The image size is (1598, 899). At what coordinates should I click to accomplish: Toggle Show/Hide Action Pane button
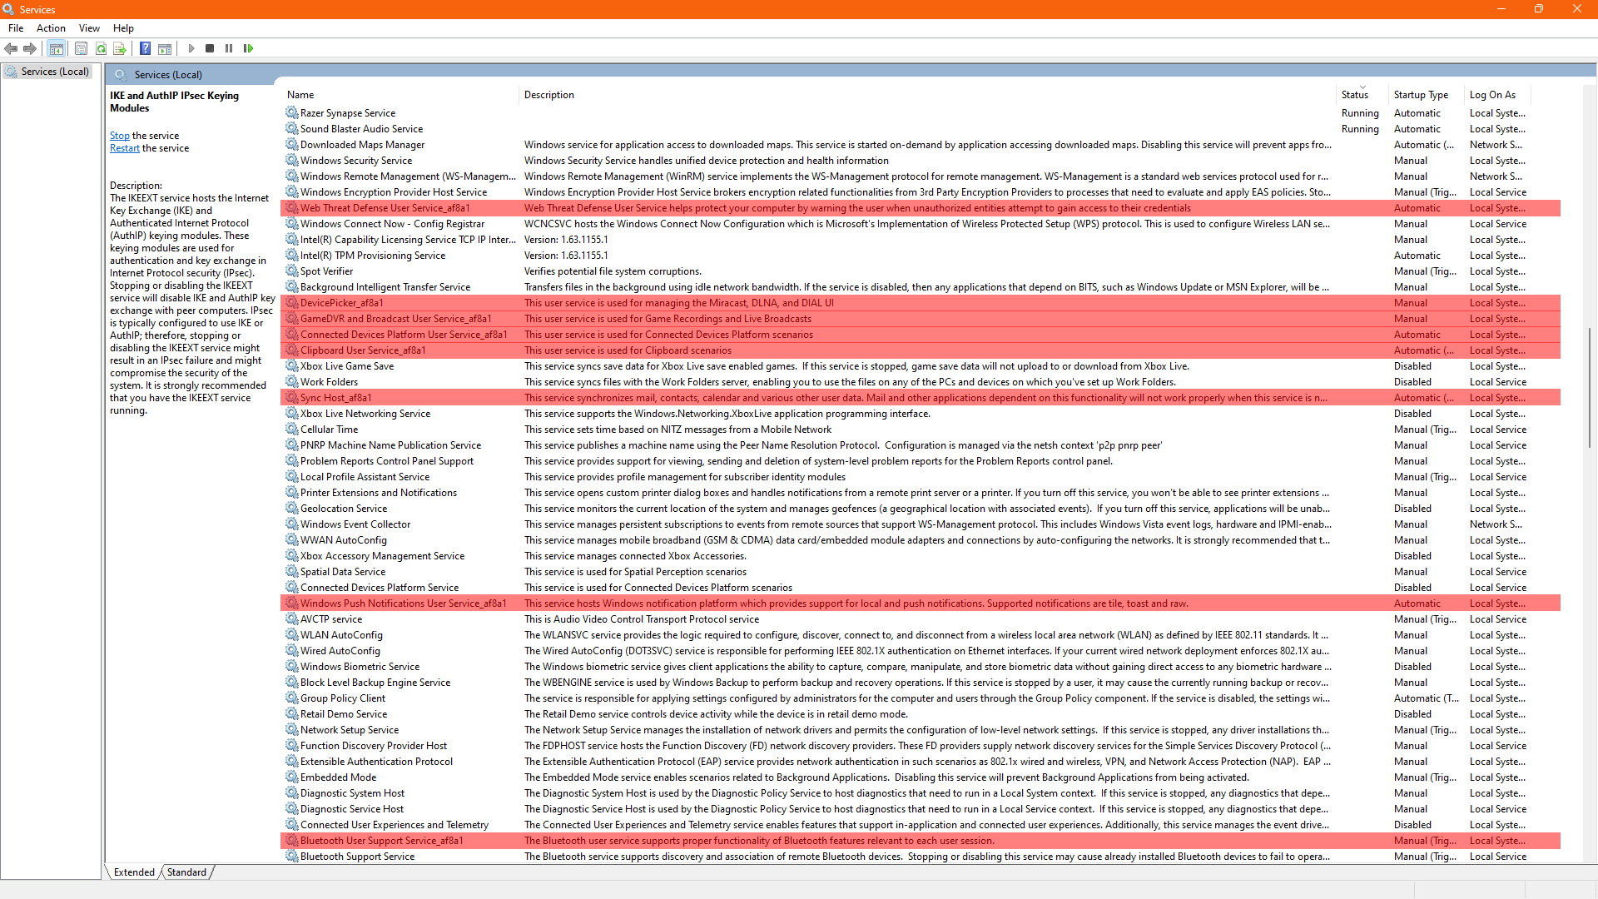tap(165, 48)
